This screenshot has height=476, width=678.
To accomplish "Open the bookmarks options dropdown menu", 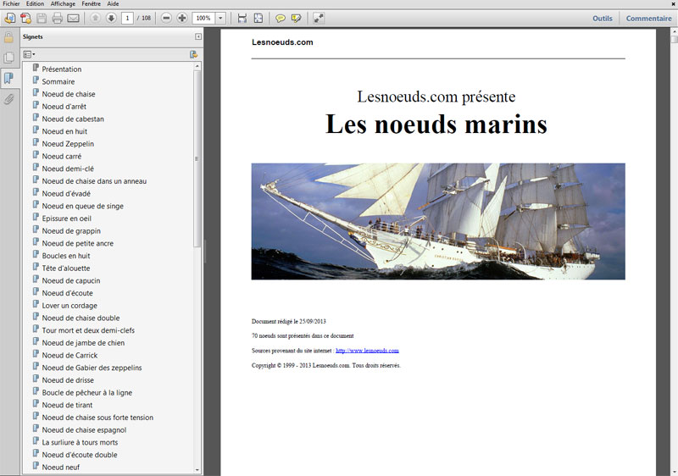I will point(29,54).
